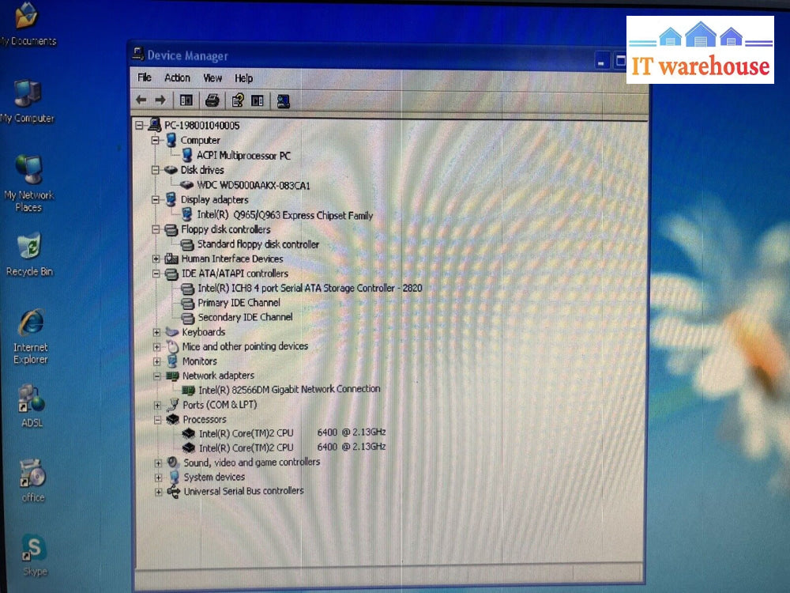Open the View menu
The width and height of the screenshot is (790, 593).
213,78
